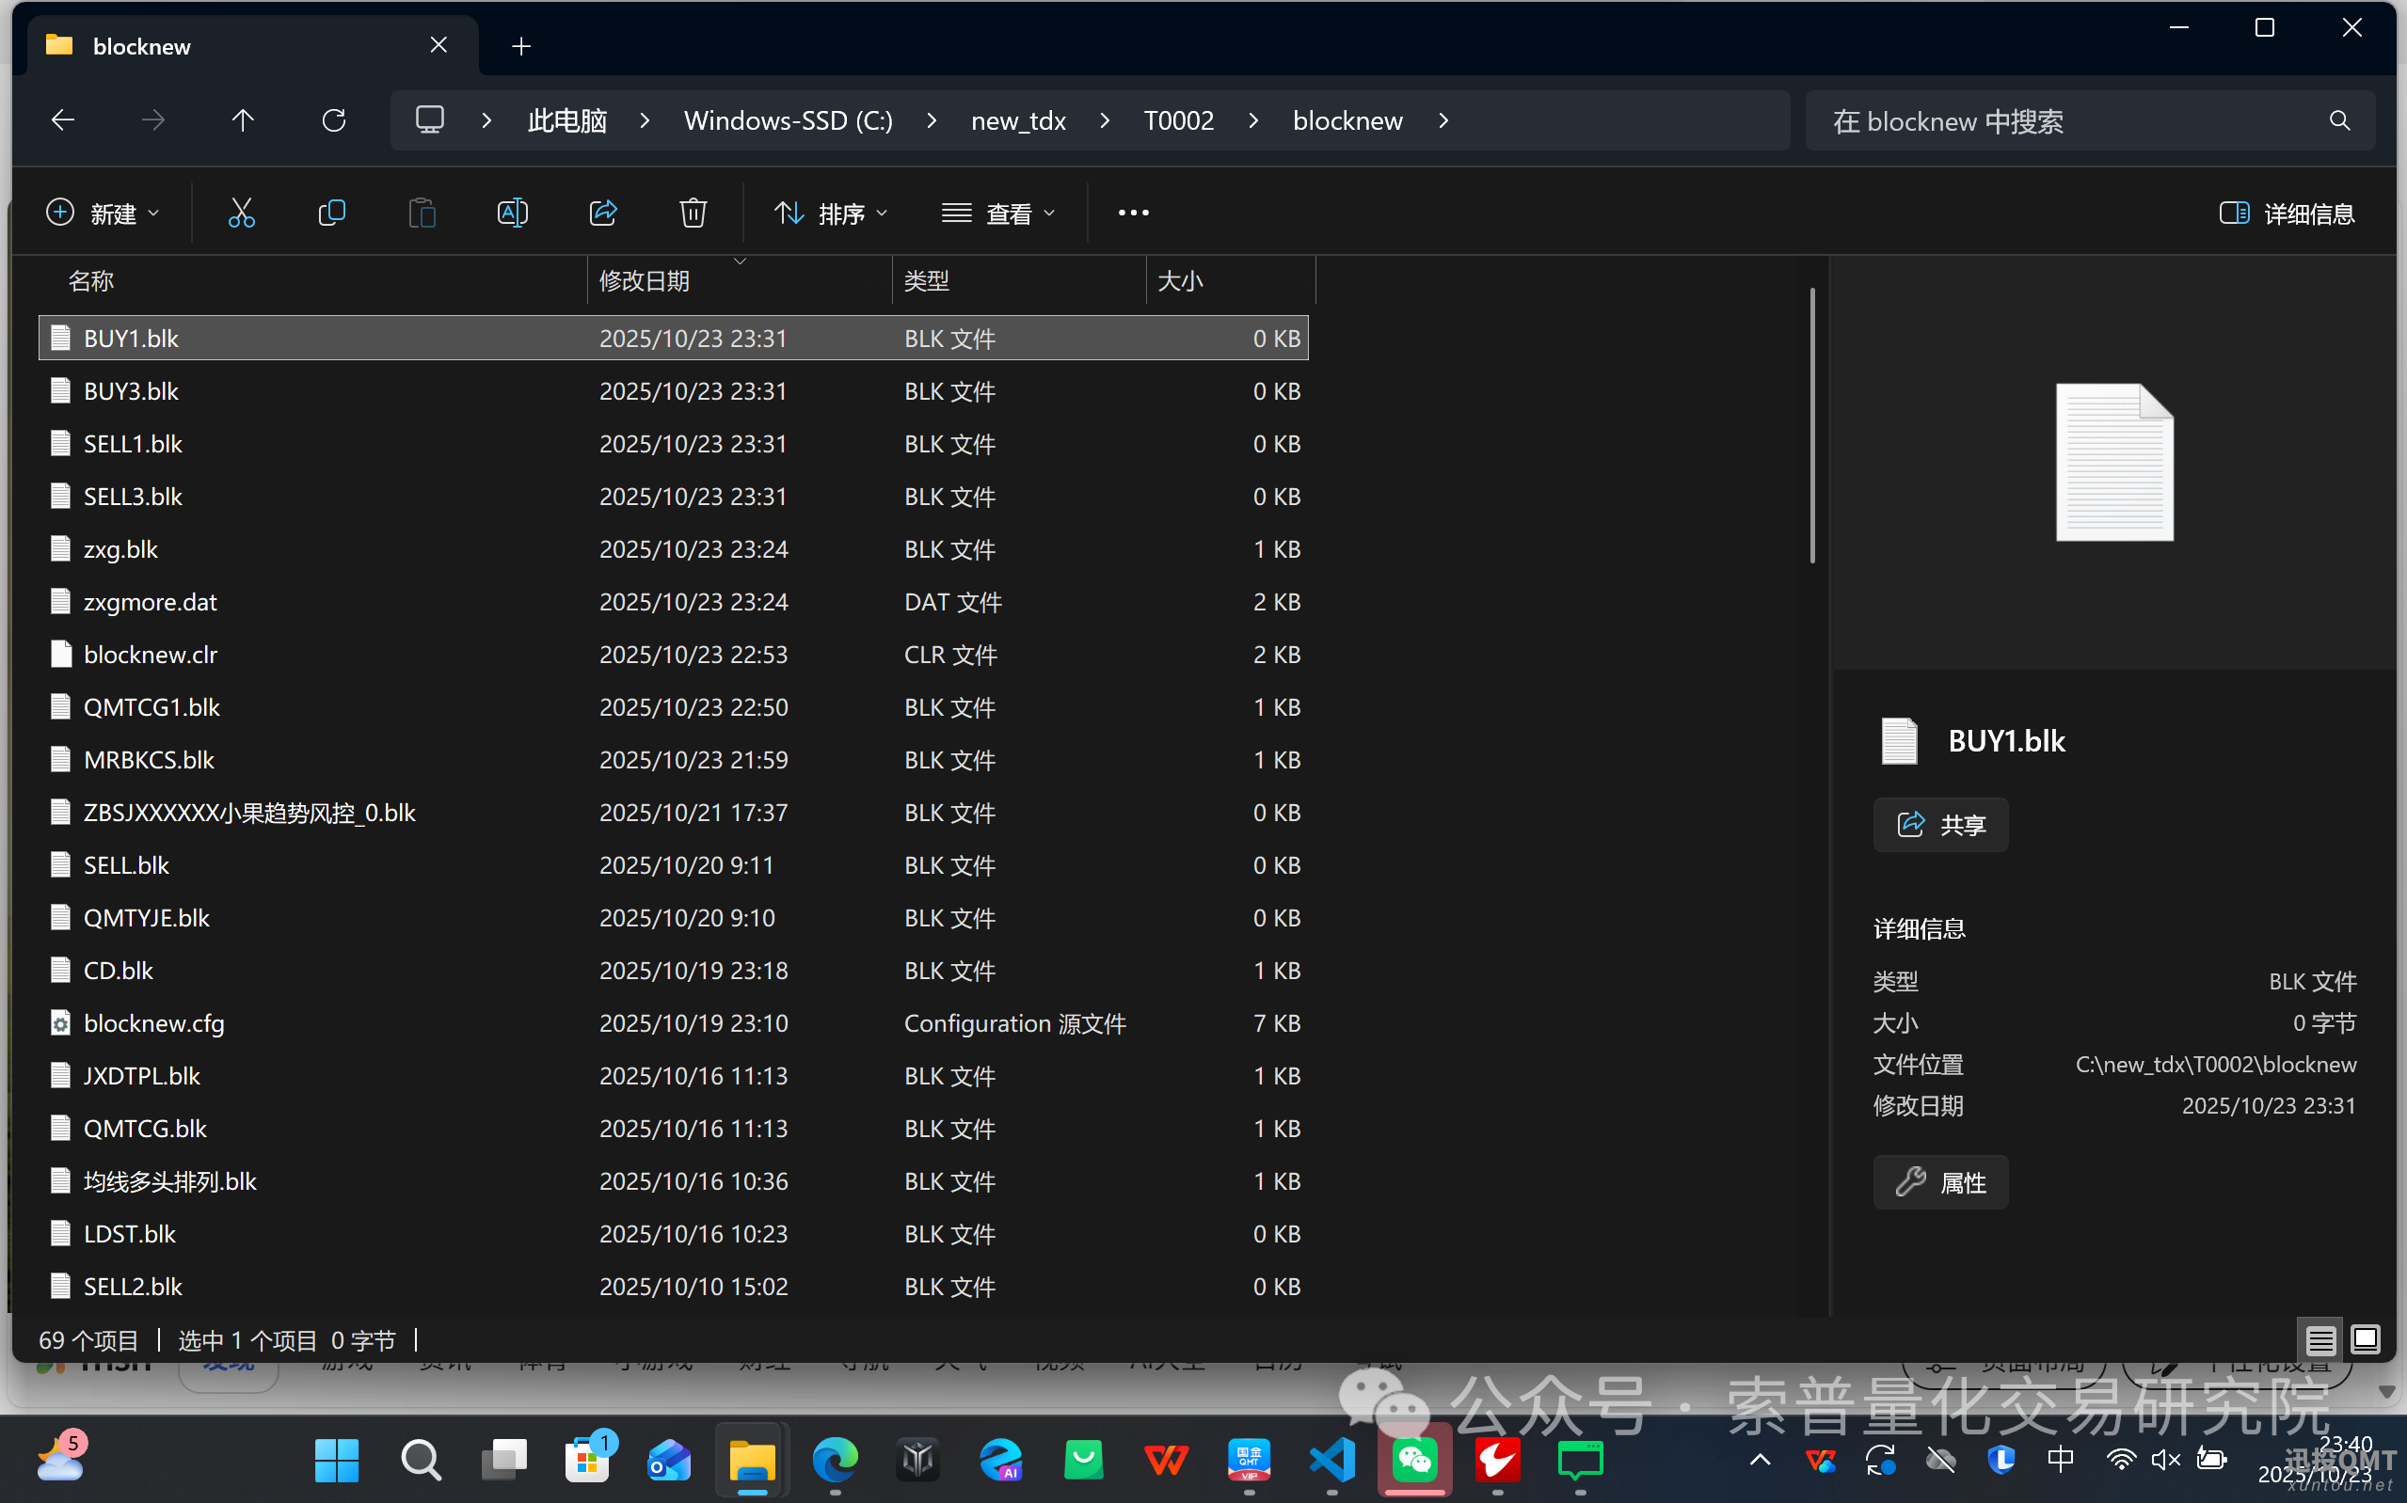The height and width of the screenshot is (1503, 2407).
Task: Click the Cut scissors icon
Action: 242,213
